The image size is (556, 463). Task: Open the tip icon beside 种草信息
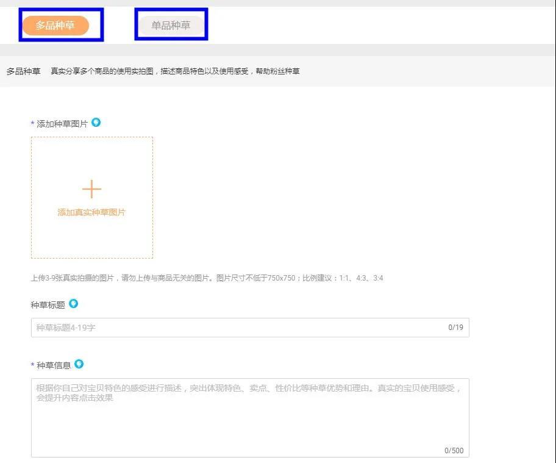coord(79,364)
